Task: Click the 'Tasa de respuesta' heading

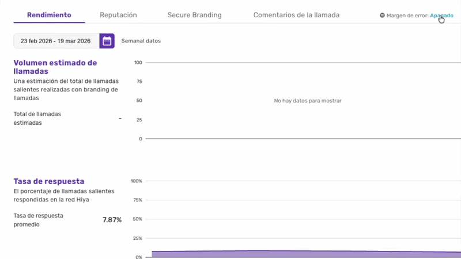Action: 49,181
